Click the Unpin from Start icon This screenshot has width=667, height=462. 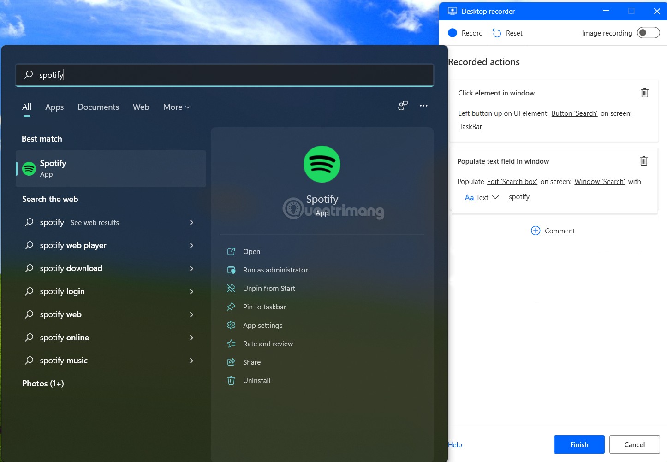(231, 288)
